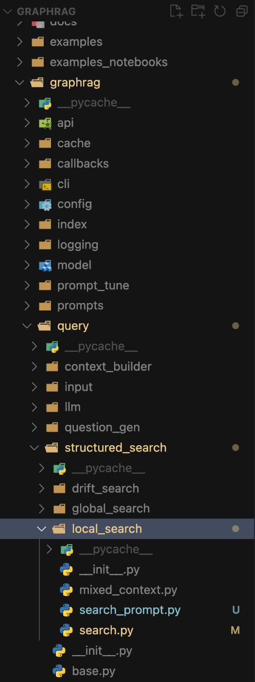The height and width of the screenshot is (682, 255).
Task: Collapse the query folder chevron
Action: (27, 326)
